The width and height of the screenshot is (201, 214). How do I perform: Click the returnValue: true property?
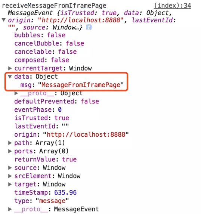46,159
